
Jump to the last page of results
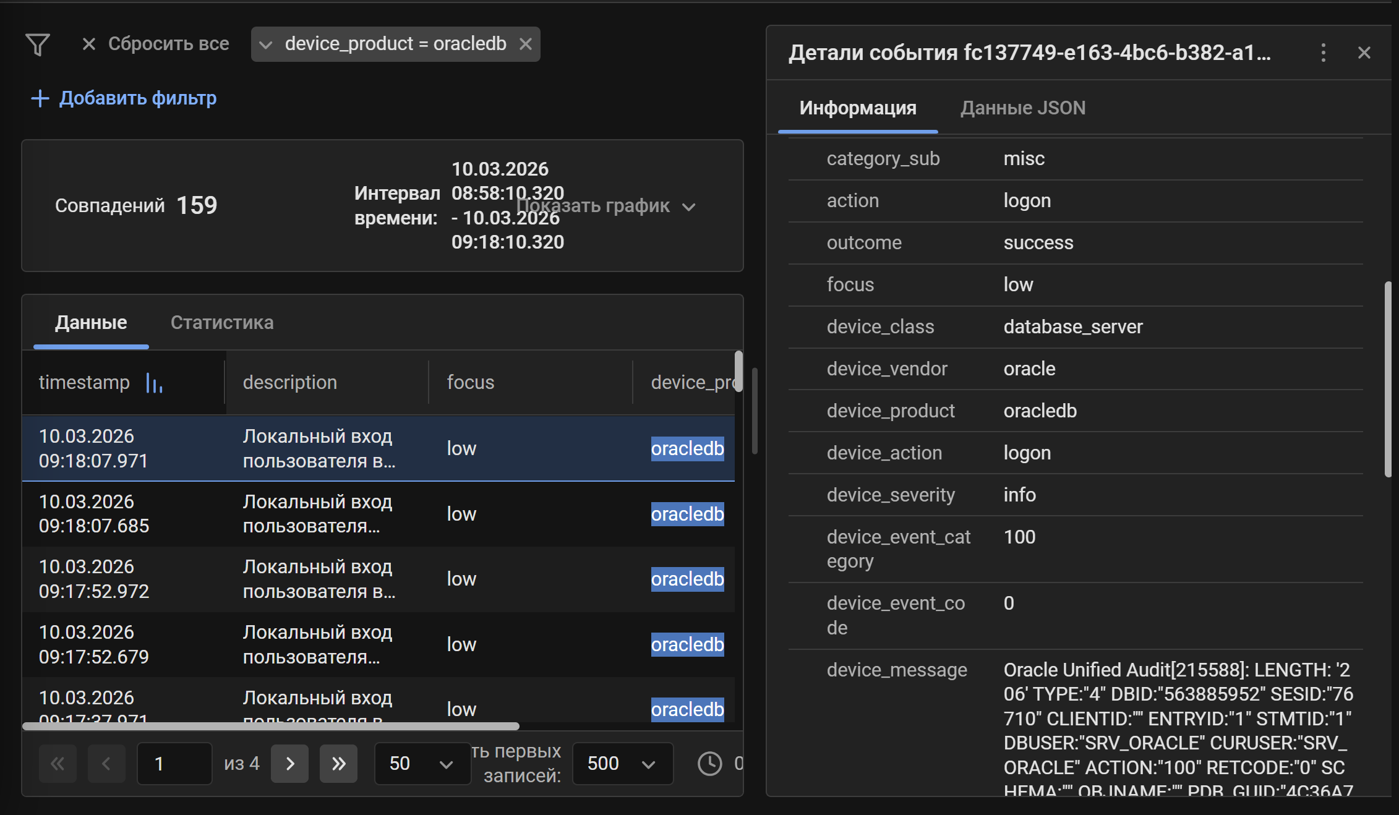tap(338, 764)
